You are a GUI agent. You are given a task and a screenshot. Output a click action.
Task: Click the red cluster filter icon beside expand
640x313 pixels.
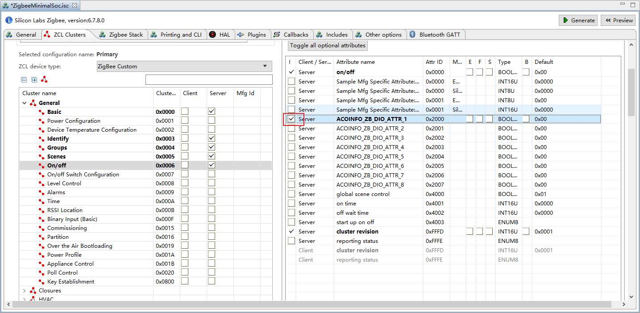point(44,79)
